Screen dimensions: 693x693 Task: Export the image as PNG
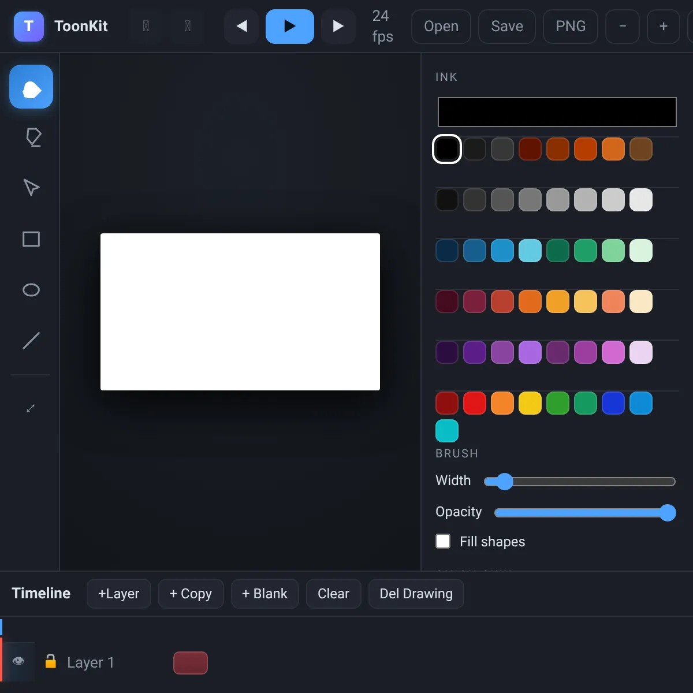(571, 27)
